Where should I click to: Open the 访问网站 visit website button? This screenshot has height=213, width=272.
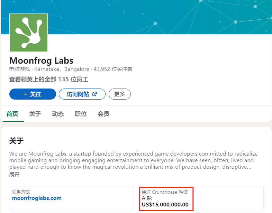pos(82,94)
